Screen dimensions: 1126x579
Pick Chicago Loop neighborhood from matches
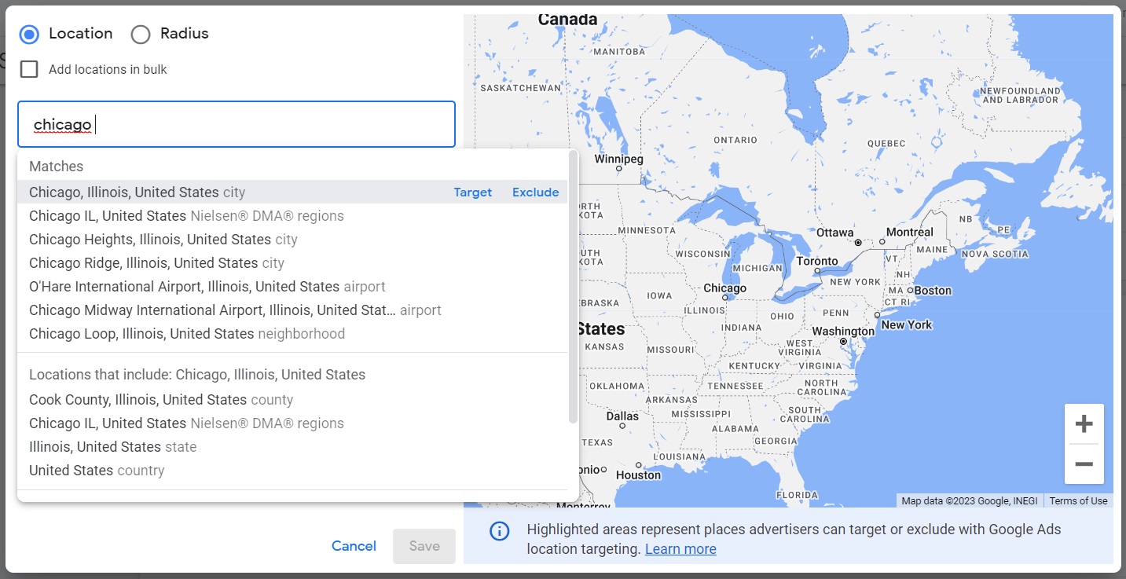(x=292, y=334)
